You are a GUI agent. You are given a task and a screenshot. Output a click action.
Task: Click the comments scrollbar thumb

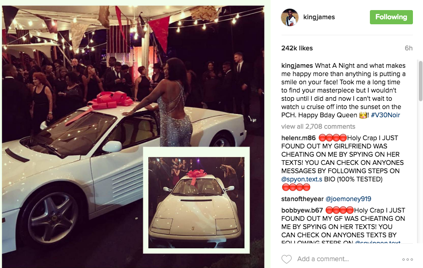click(421, 81)
